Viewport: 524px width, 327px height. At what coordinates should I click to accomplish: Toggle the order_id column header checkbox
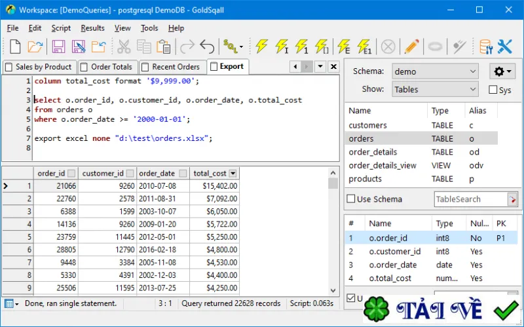pos(71,174)
